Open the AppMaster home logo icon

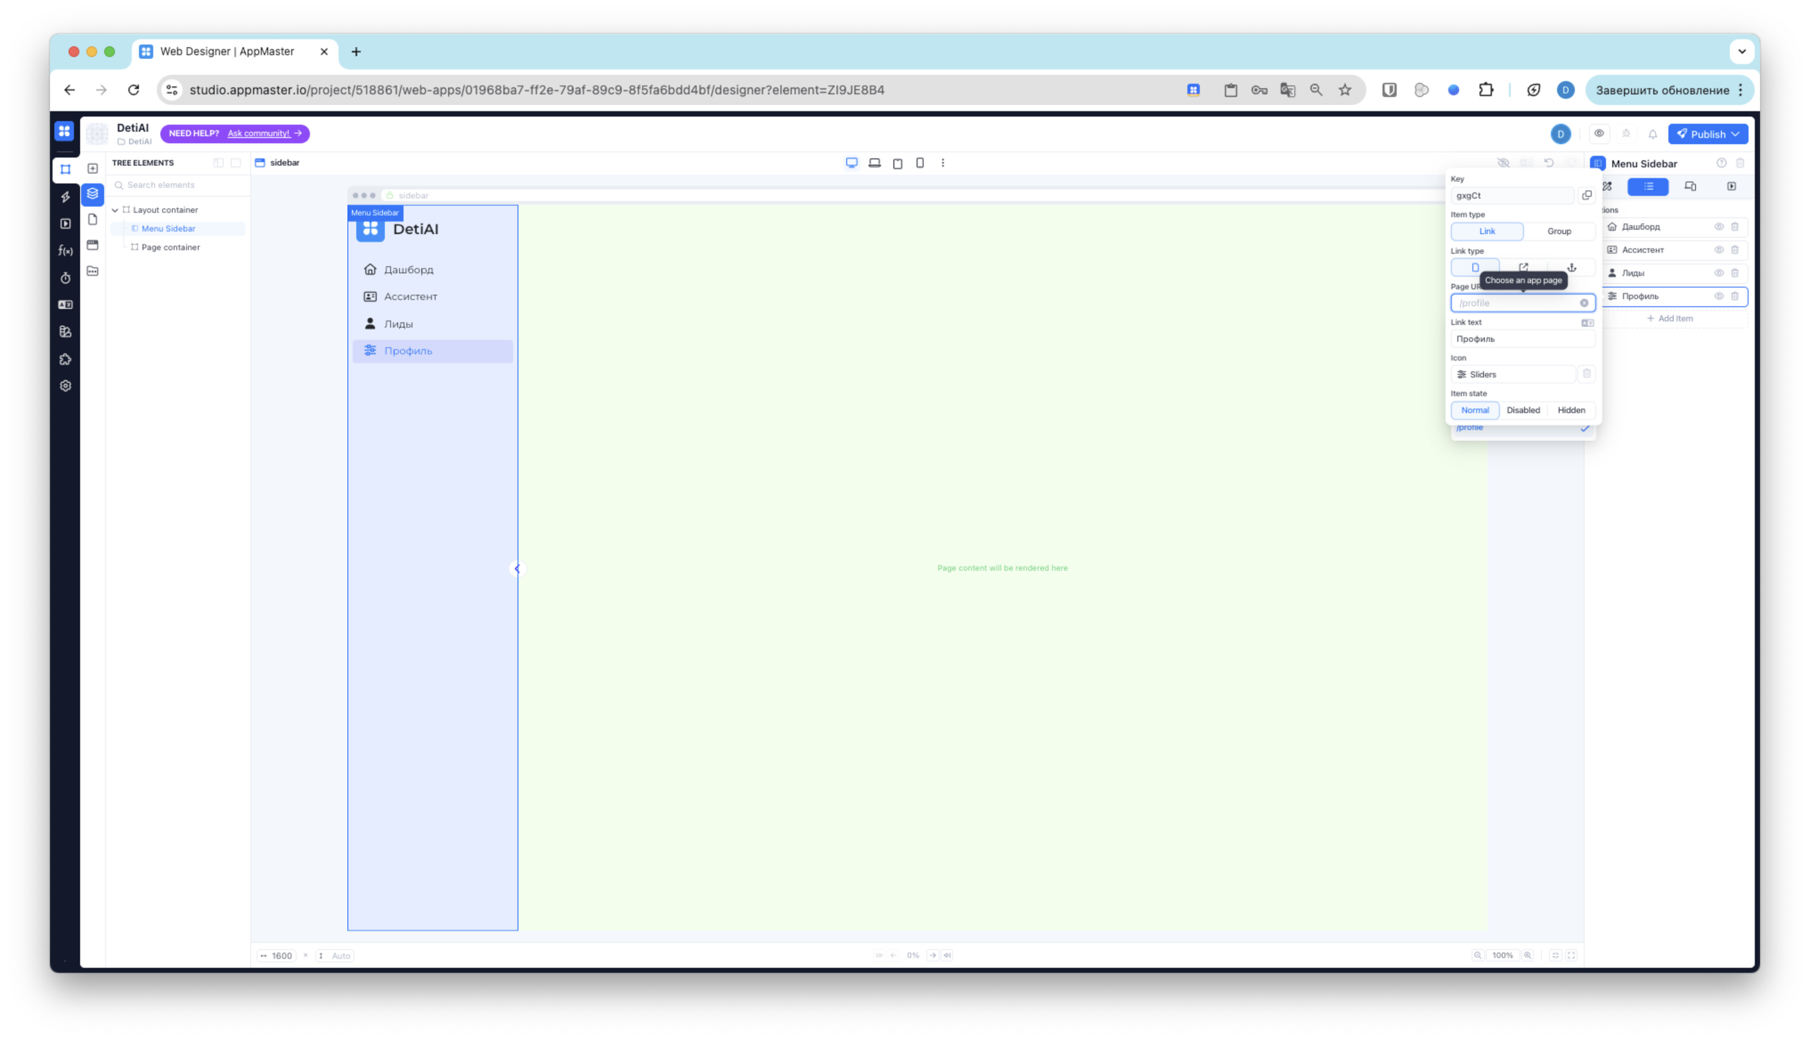(64, 131)
